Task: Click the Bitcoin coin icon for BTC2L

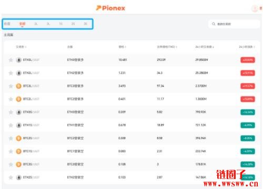Action: tap(18, 99)
